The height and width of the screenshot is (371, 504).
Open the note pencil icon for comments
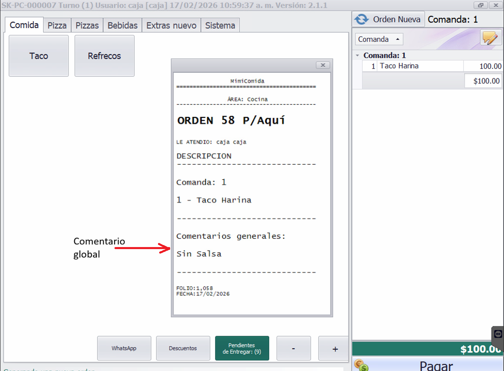[x=491, y=38]
